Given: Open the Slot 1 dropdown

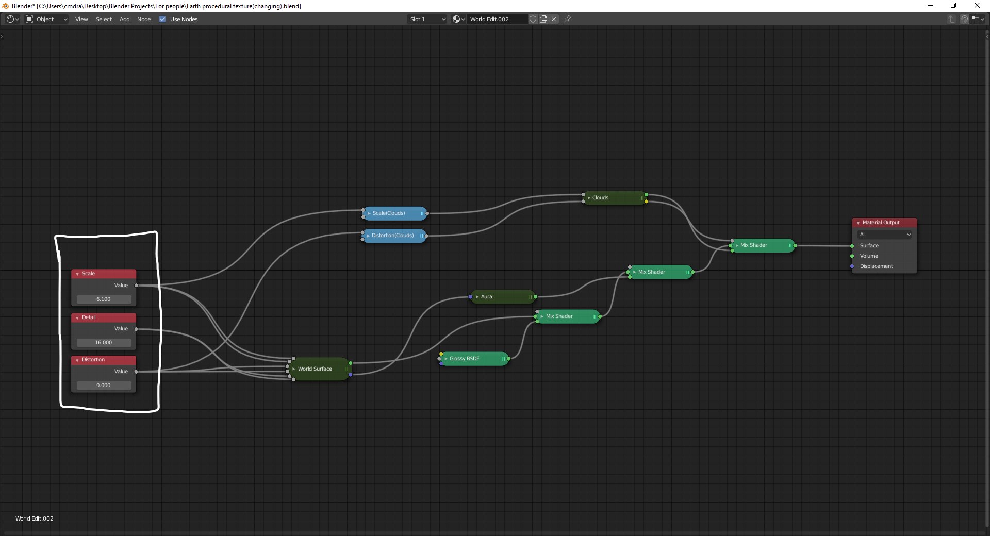Looking at the screenshot, I should click(x=427, y=19).
